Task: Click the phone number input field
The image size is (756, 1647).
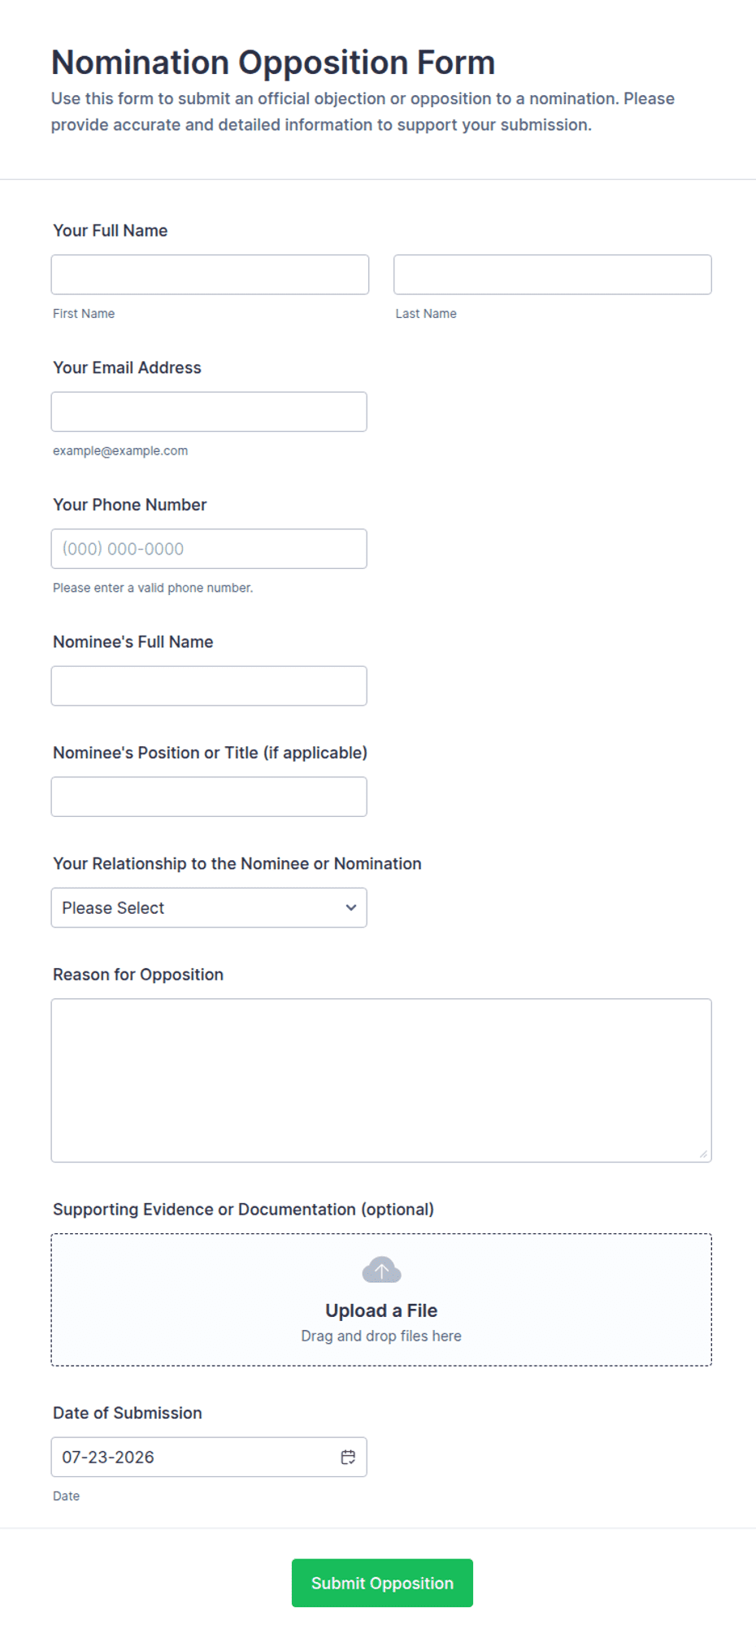Action: point(209,549)
